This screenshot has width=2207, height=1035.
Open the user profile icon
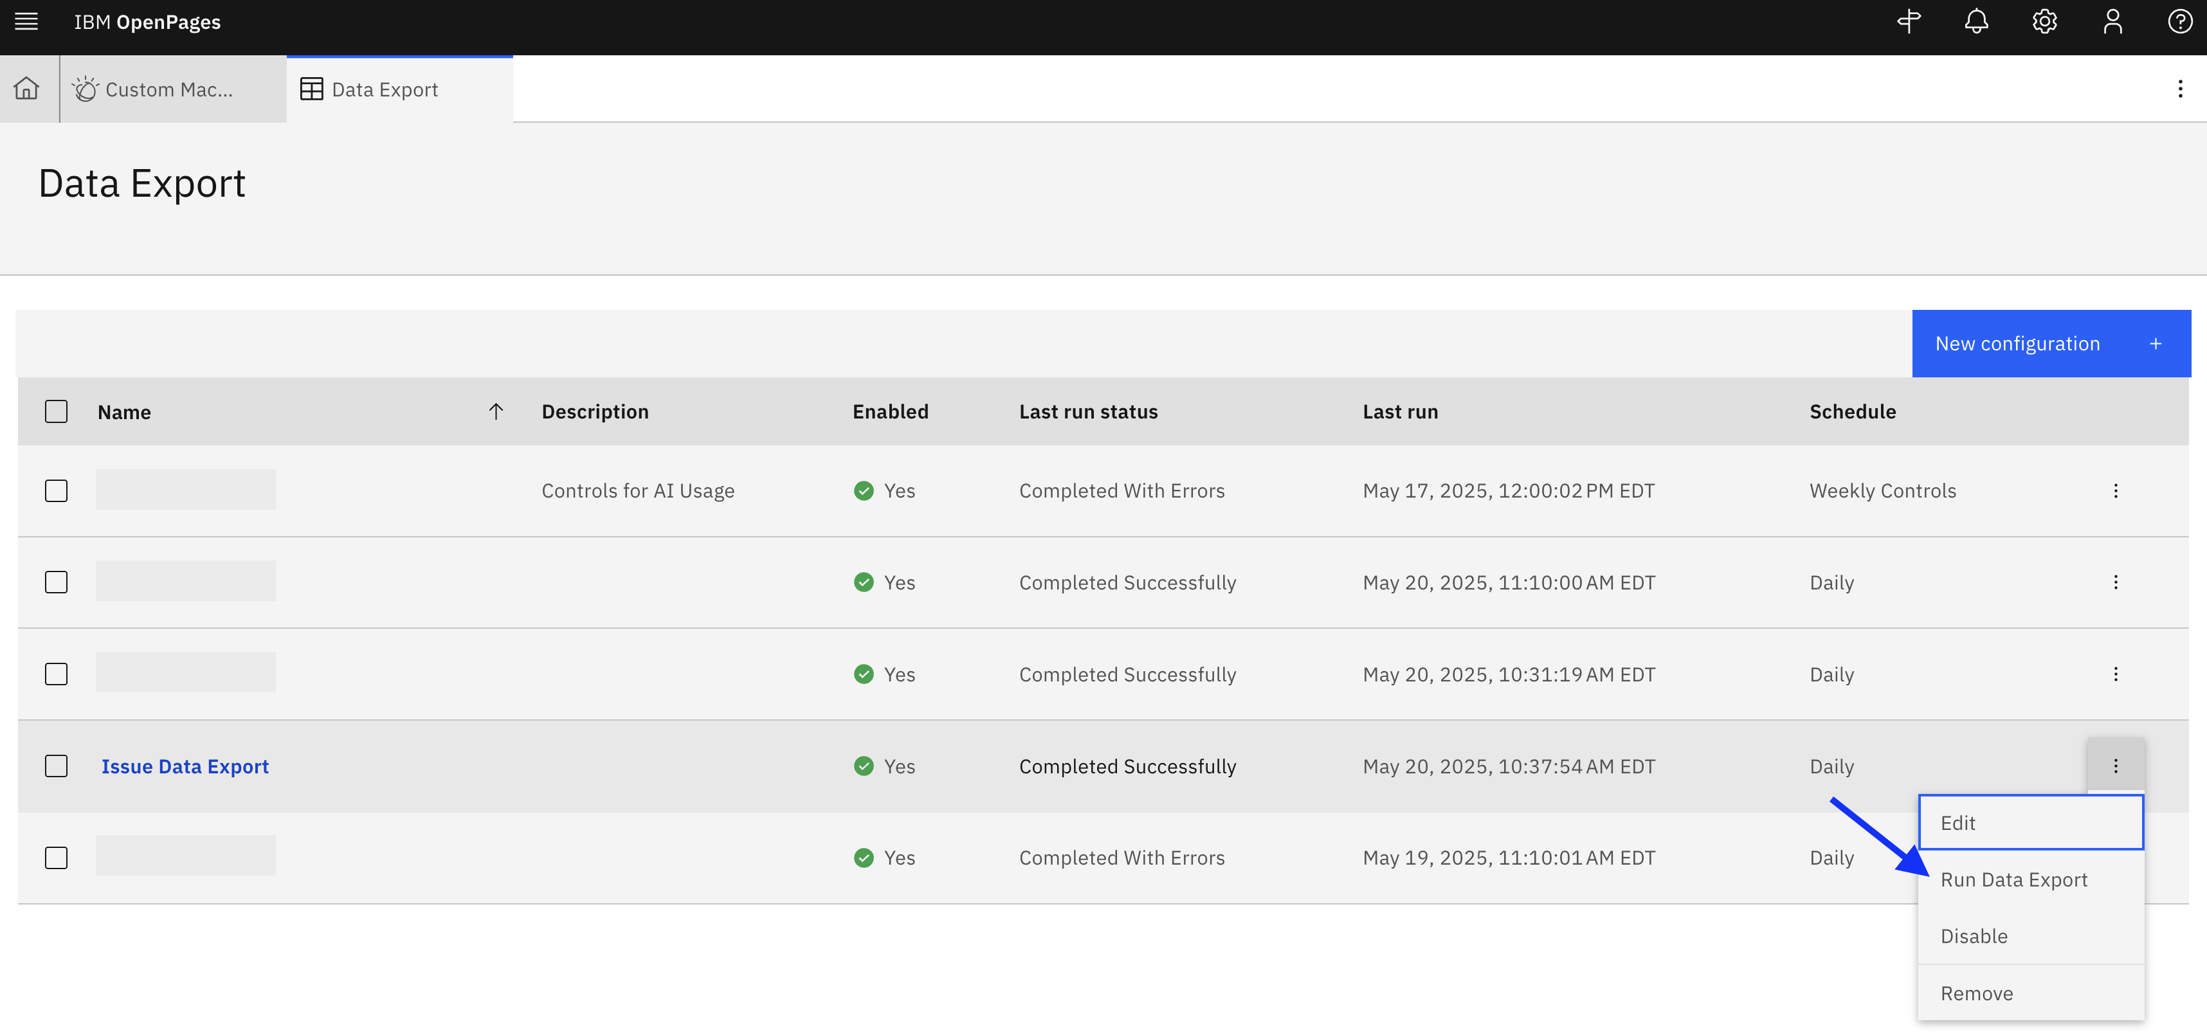tap(2112, 21)
